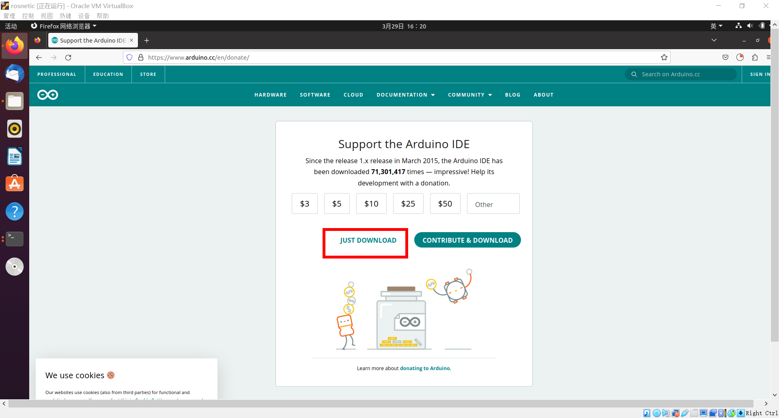Open the Firefox account avatar icon

[740, 57]
